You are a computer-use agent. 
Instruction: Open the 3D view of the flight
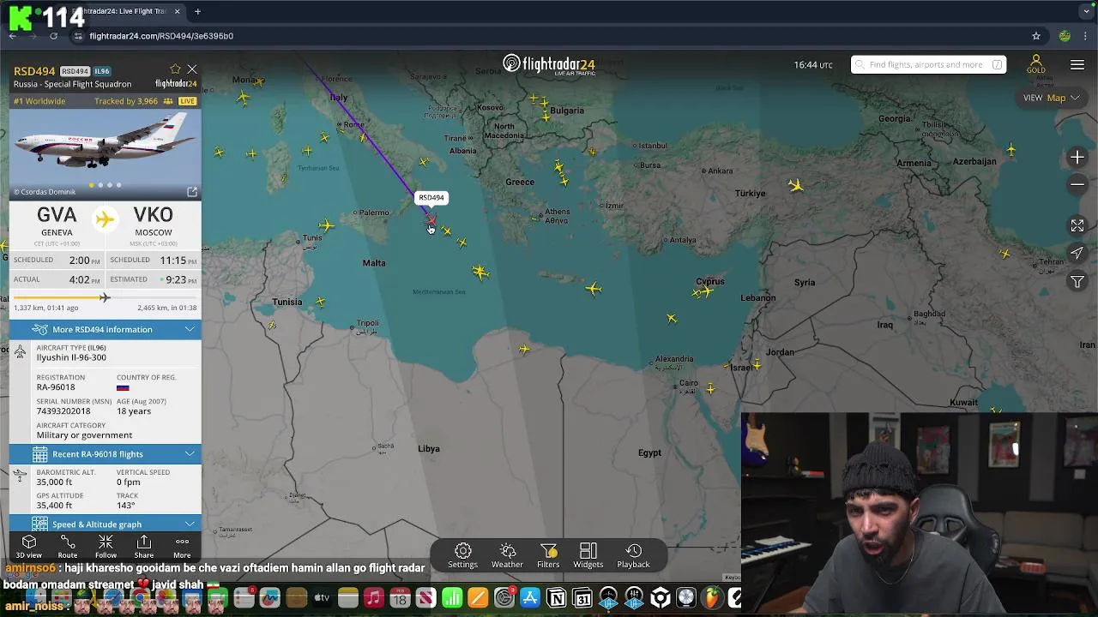[28, 547]
